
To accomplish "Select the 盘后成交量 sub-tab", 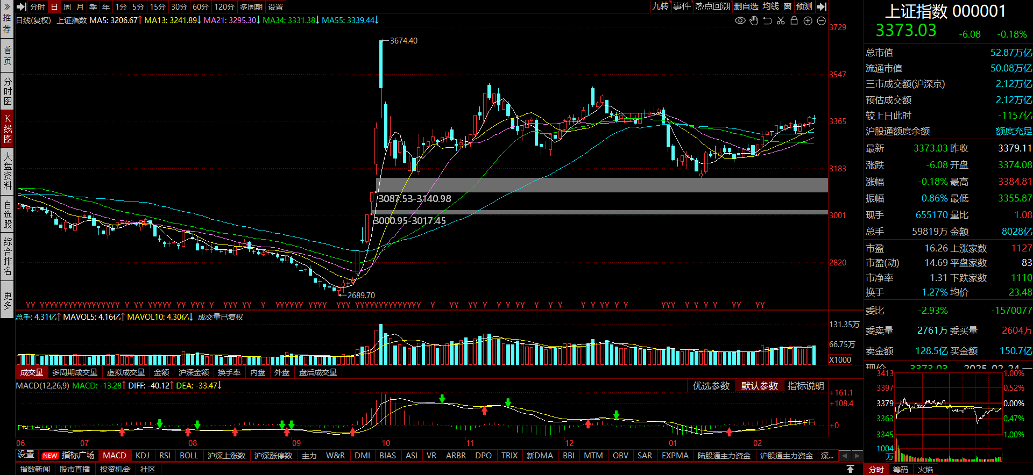I will point(318,372).
